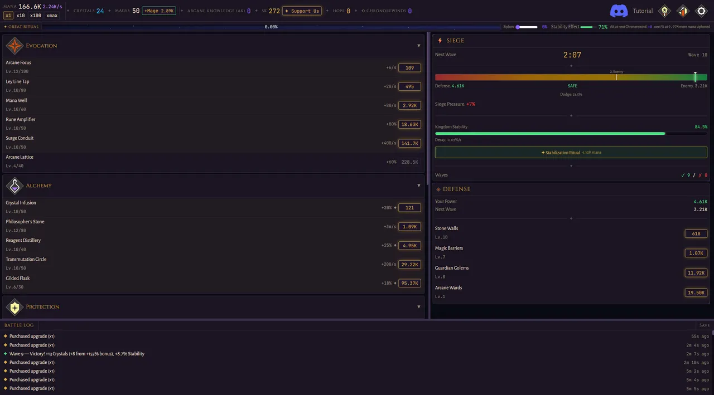Screen dimensions: 714x395
Task: Click the Crystals count 24
Action: (100, 11)
